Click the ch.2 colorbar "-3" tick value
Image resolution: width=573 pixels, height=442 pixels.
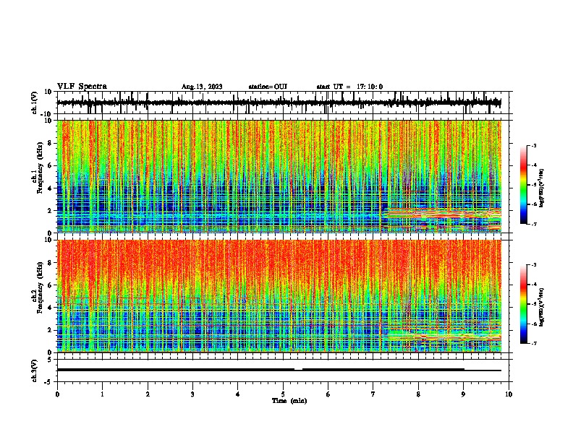pyautogui.click(x=533, y=265)
